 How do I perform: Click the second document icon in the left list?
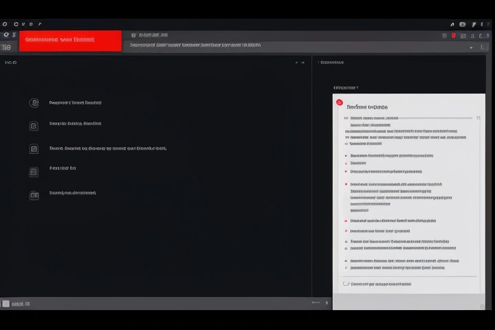click(34, 126)
